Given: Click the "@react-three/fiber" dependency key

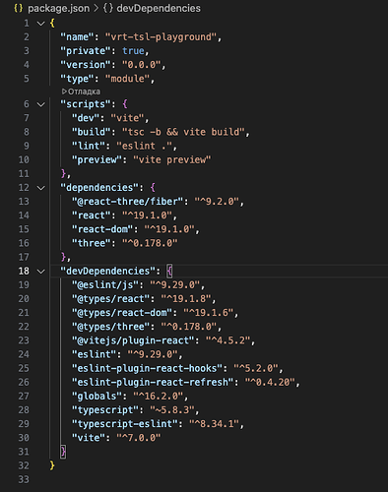Looking at the screenshot, I should [x=127, y=201].
